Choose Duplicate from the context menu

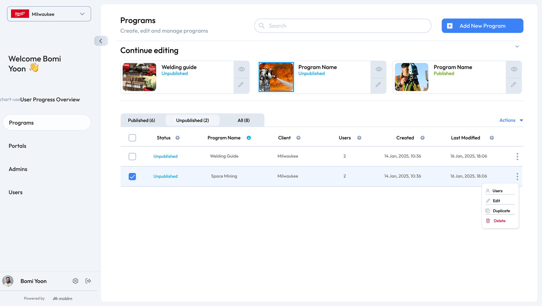click(x=501, y=211)
